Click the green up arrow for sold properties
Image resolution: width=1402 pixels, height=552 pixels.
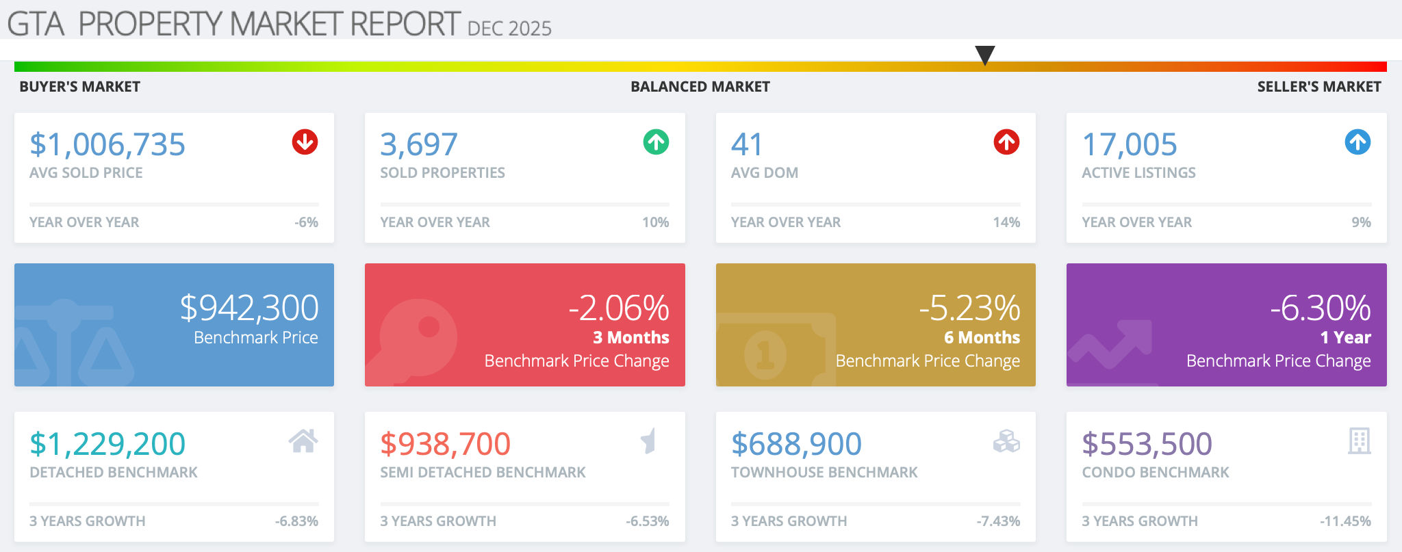point(656,142)
